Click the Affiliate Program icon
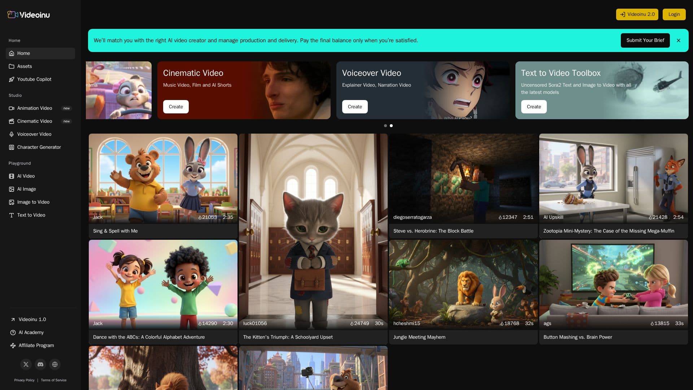Screen dimensions: 693x390 [13, 346]
